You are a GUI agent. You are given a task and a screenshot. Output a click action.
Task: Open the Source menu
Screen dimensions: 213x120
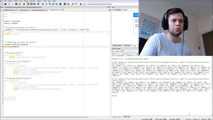click(16, 1)
